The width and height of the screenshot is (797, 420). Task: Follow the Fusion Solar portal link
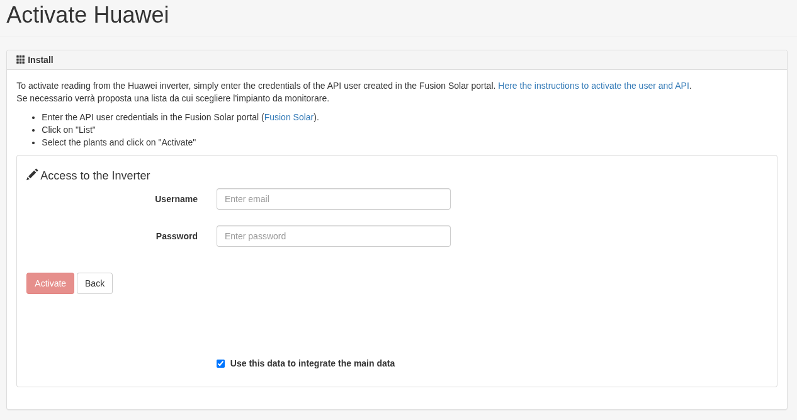(x=289, y=117)
